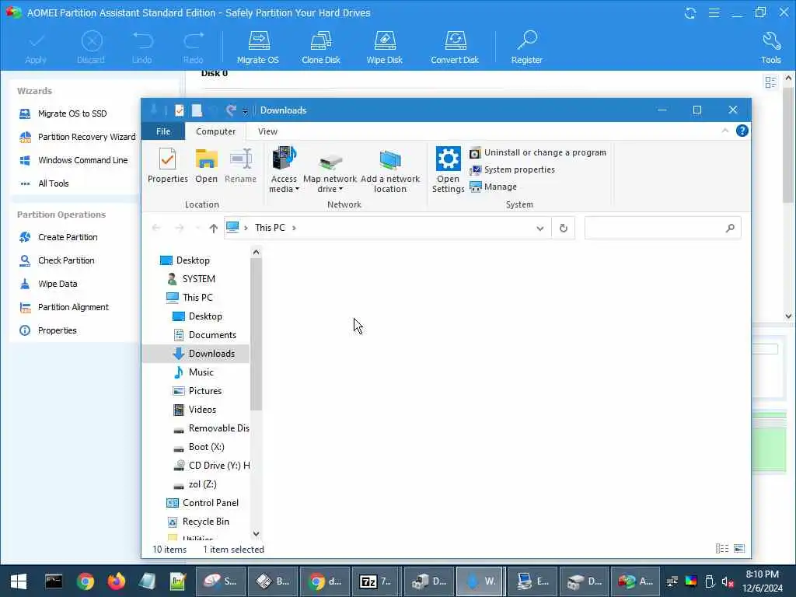
Task: Click the Explorer help question mark
Action: click(742, 131)
